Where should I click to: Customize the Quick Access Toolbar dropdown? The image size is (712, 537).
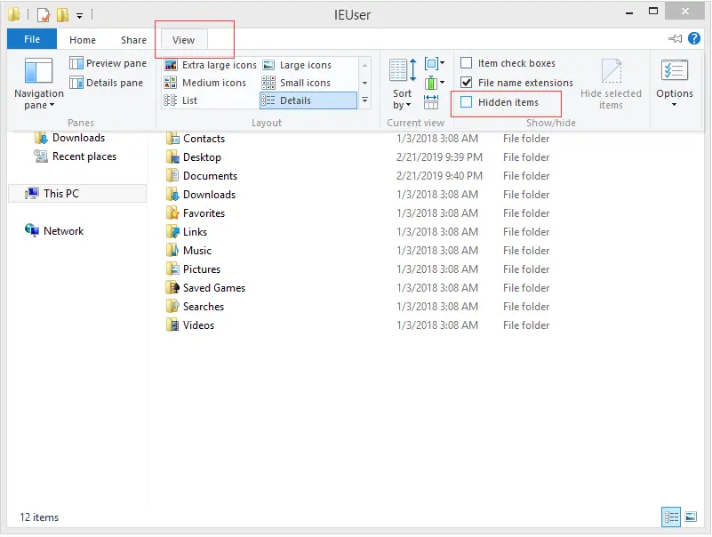pos(79,16)
